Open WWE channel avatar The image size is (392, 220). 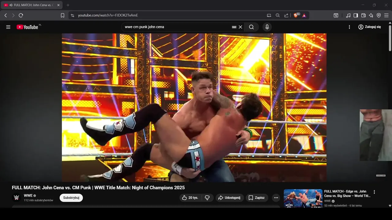click(17, 198)
